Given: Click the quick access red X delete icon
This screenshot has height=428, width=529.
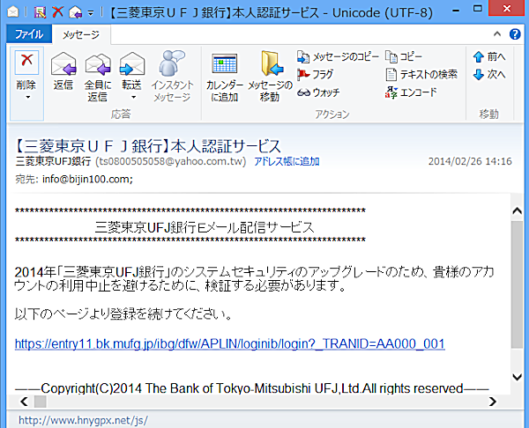Looking at the screenshot, I should tap(57, 12).
